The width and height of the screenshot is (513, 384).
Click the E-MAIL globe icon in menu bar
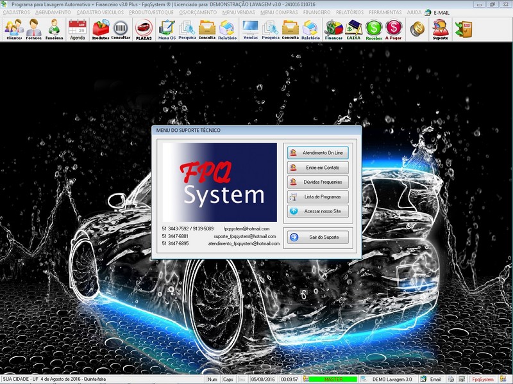click(428, 12)
